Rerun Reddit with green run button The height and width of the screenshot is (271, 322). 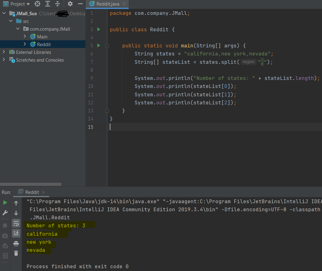5,203
